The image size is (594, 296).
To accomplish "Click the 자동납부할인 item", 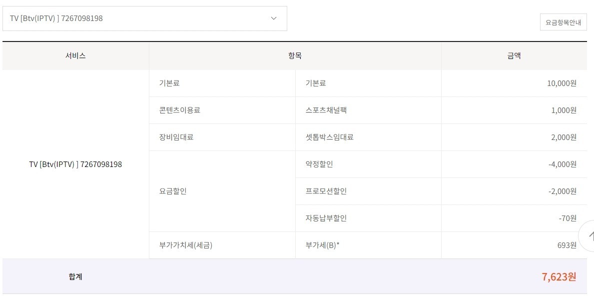I will click(x=326, y=218).
